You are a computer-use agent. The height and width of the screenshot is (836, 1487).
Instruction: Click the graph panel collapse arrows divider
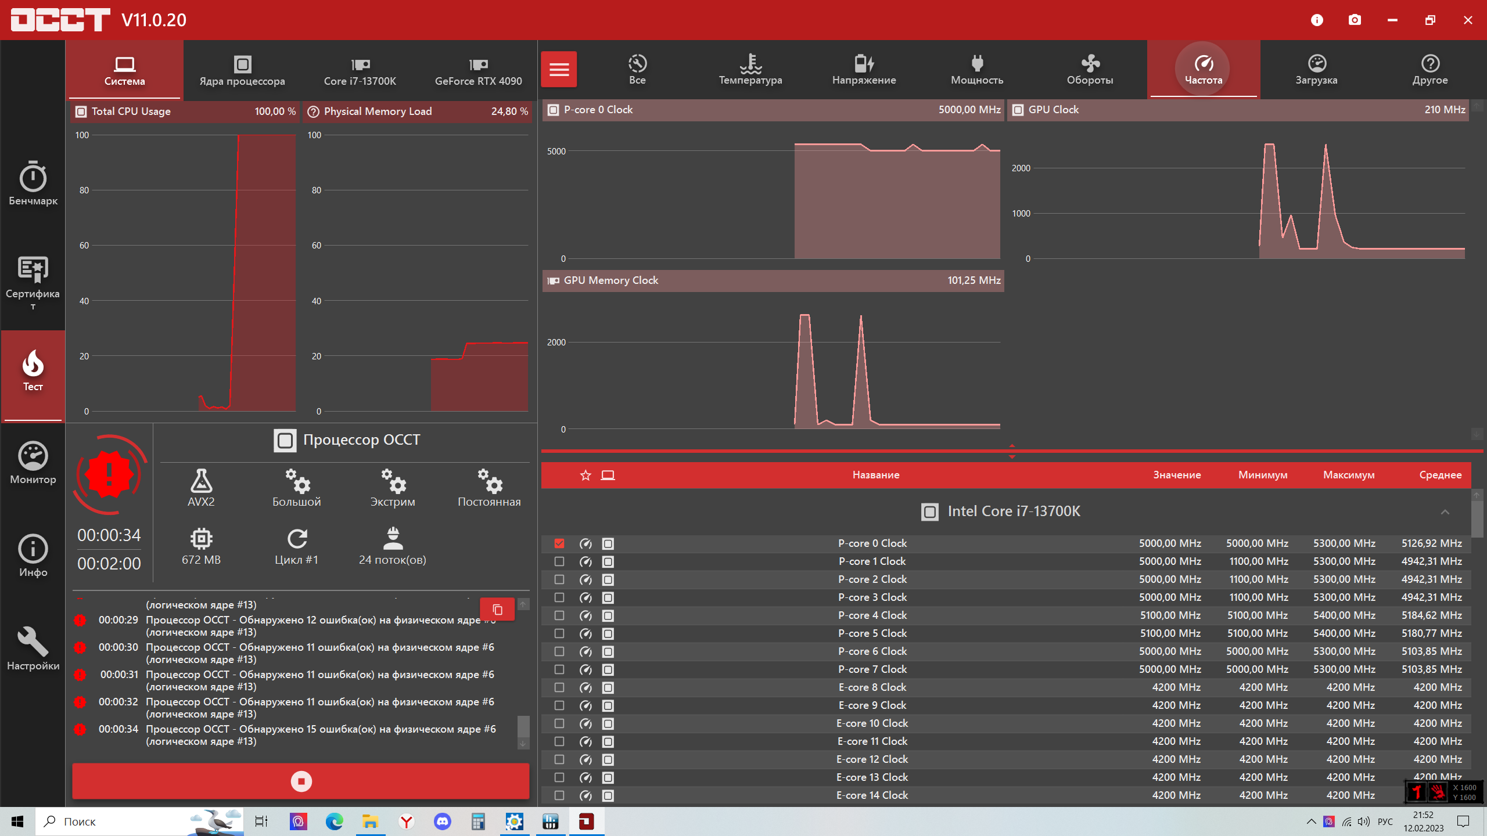1012,451
